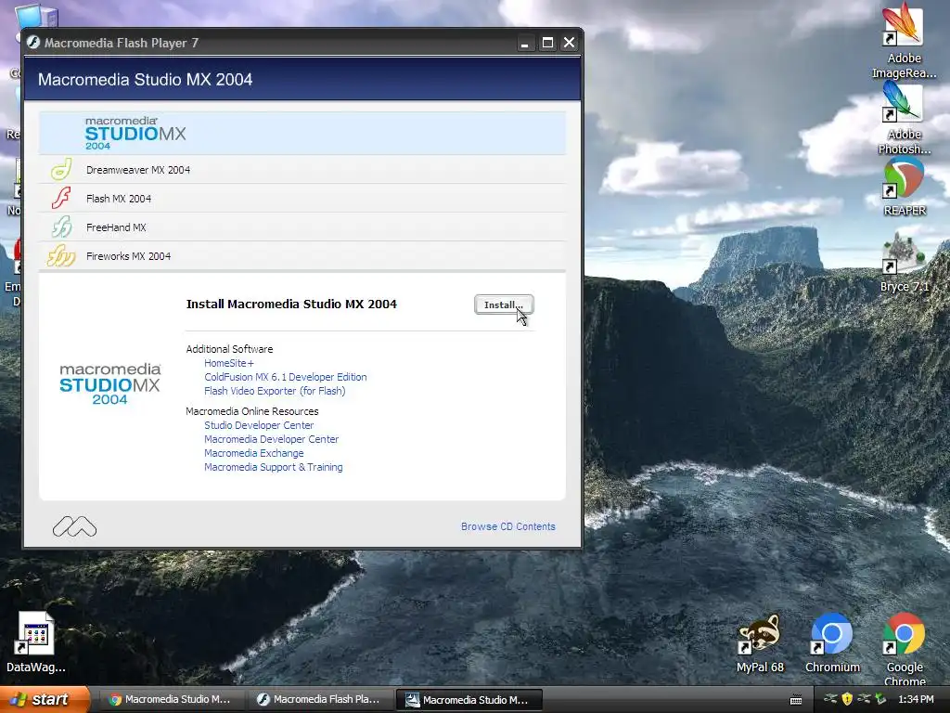Click the Install... button
The image size is (950, 713).
tap(504, 305)
